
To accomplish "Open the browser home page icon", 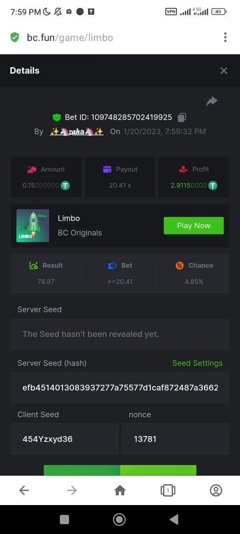I will (120, 490).
